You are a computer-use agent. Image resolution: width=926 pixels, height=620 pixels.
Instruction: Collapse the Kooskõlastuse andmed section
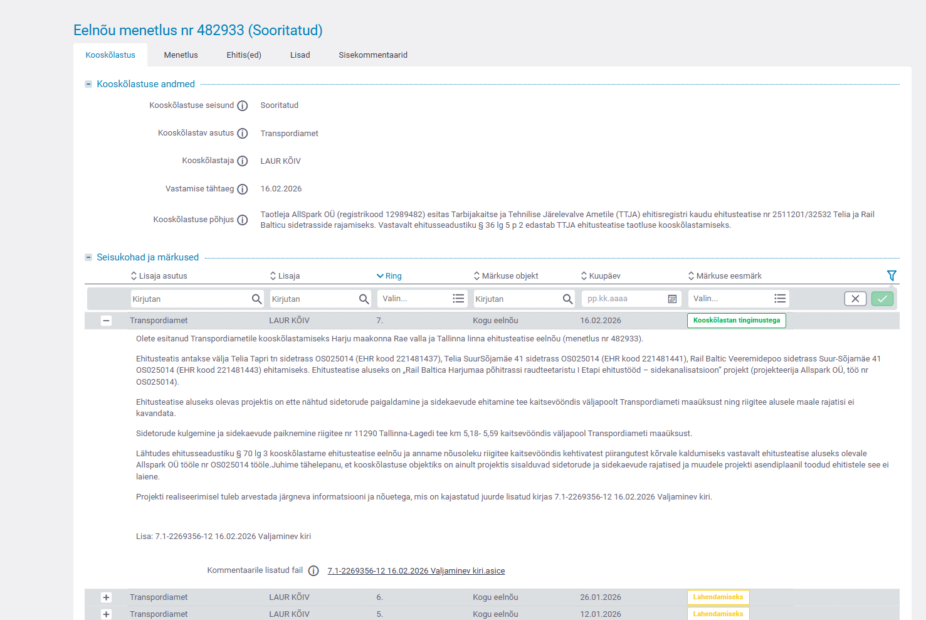(88, 84)
